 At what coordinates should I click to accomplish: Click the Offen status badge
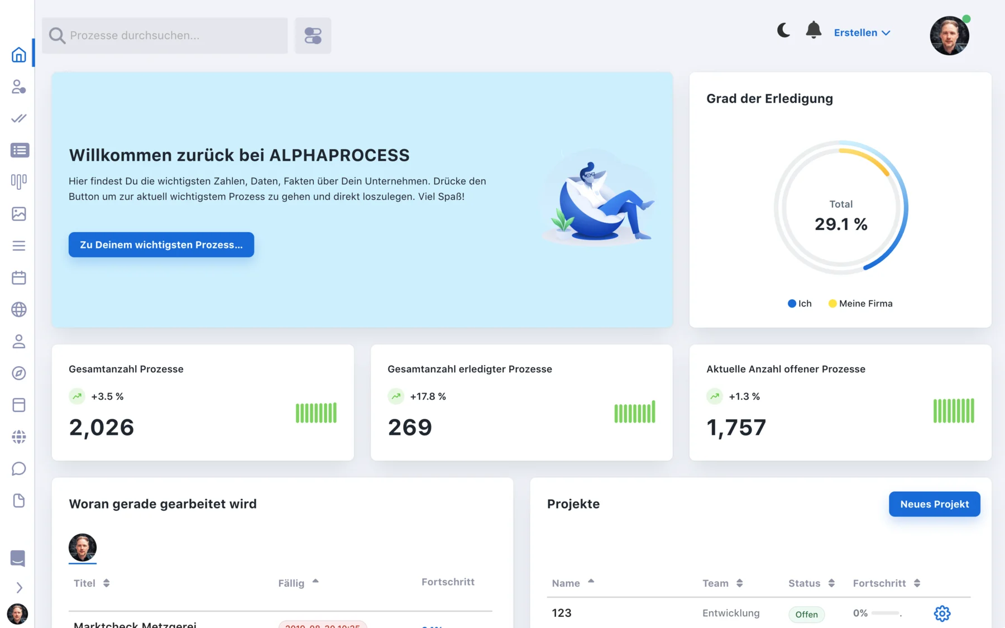click(x=806, y=614)
